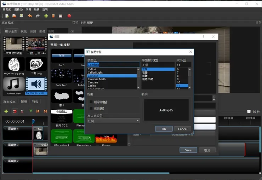Click the red Record/Export video icon
This screenshot has width=262, height=180.
69,16
